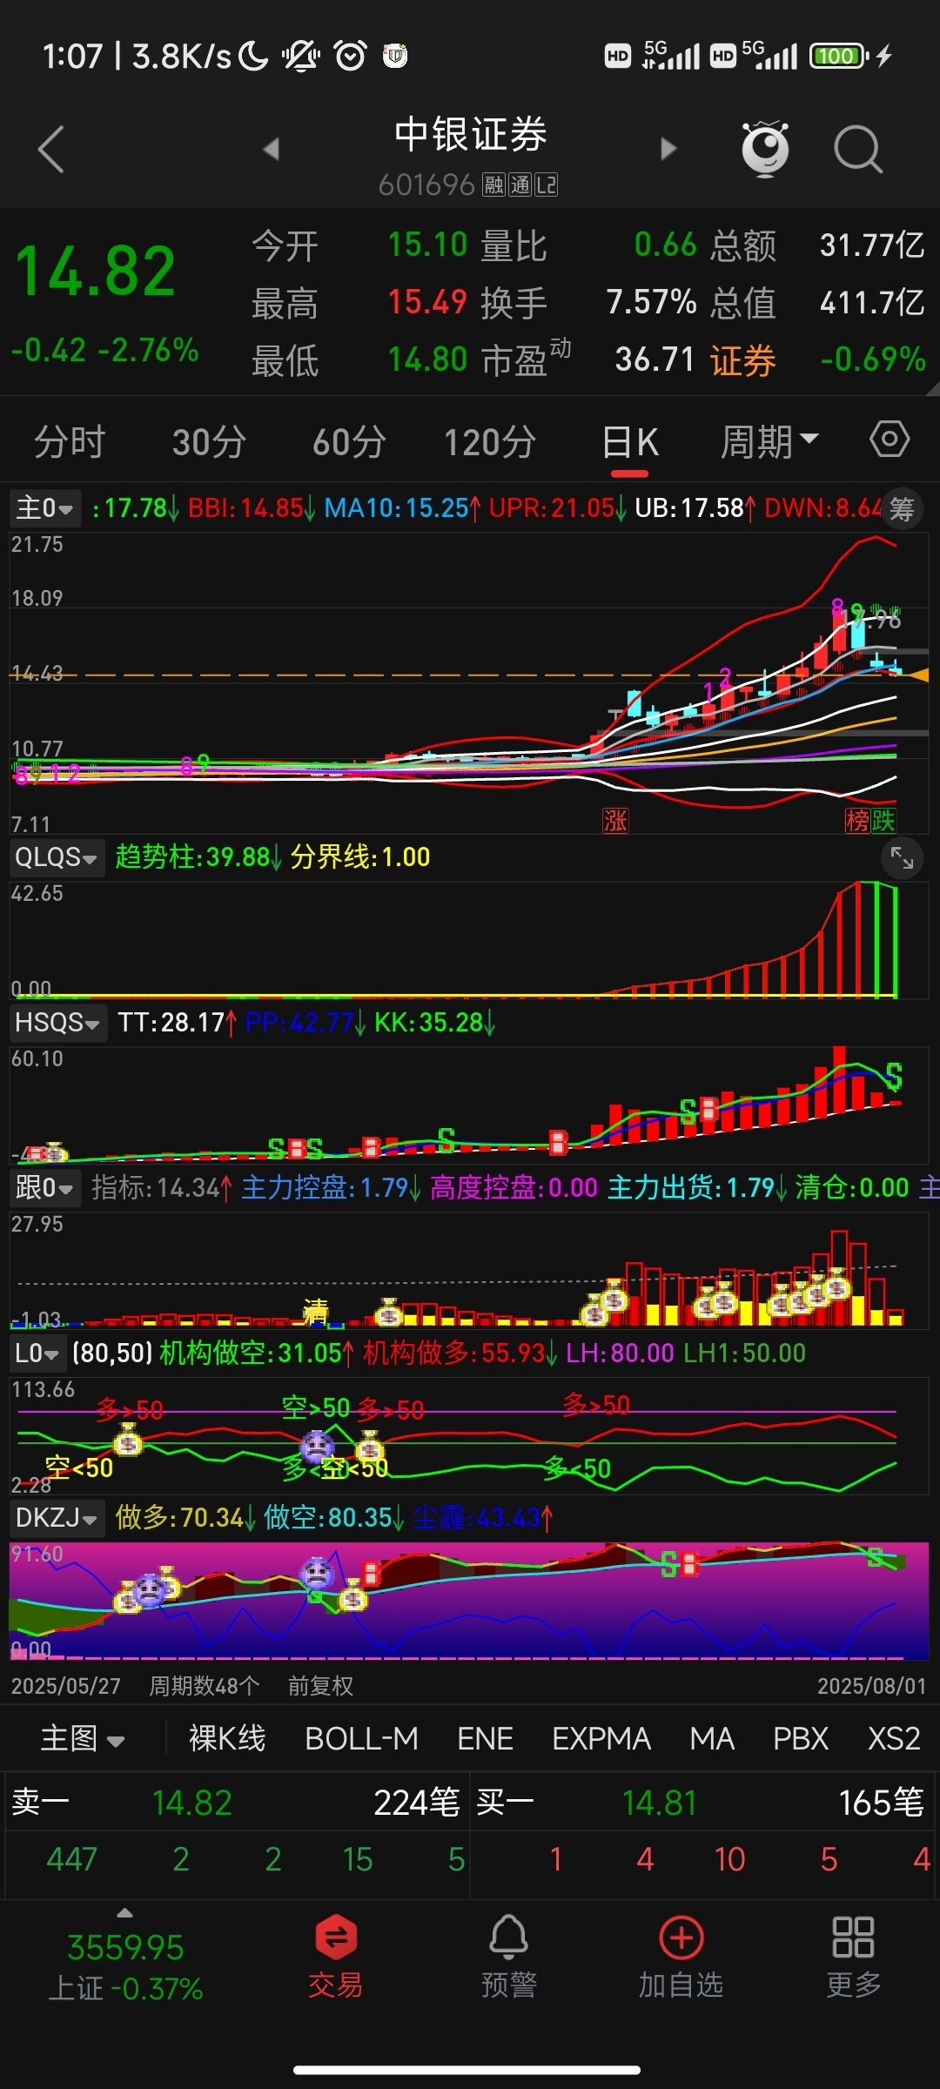The height and width of the screenshot is (2089, 940).
Task: Open 跟0 indicator dropdown
Action: click(x=44, y=1188)
